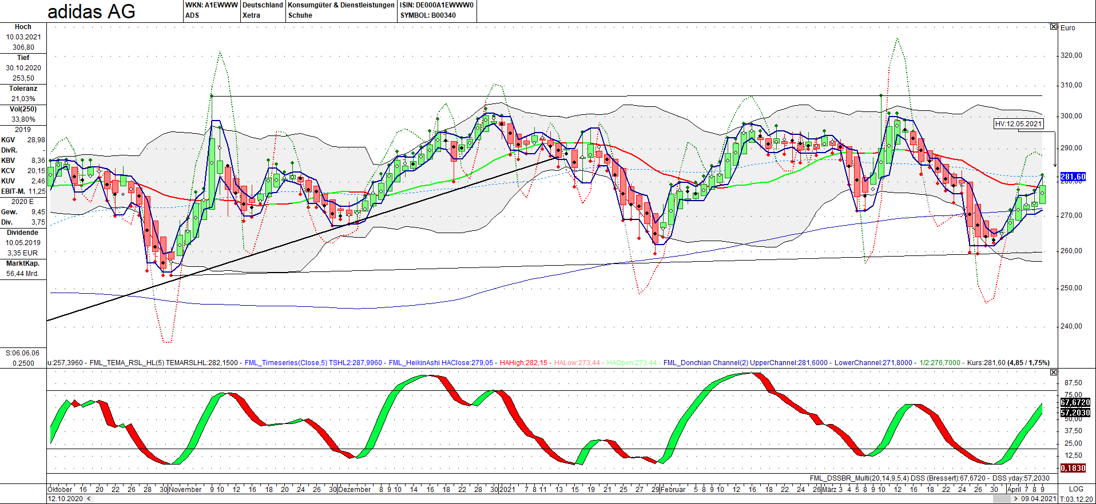This screenshot has width=1096, height=504.
Task: Click the SYMBOL: B00340 header cell
Action: click(x=428, y=15)
